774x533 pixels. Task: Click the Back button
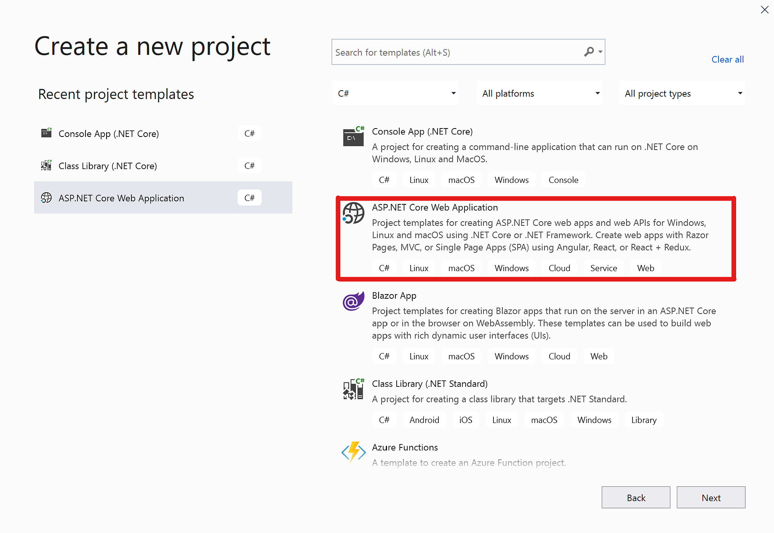pyautogui.click(x=636, y=498)
